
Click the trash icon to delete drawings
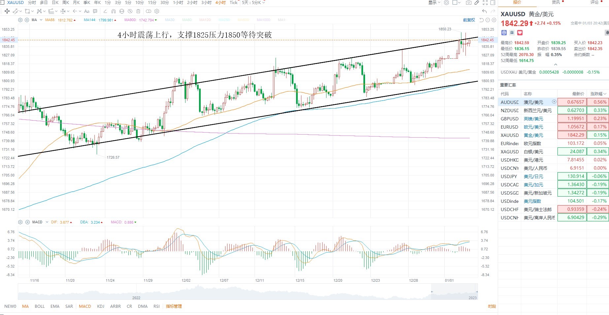(x=138, y=11)
